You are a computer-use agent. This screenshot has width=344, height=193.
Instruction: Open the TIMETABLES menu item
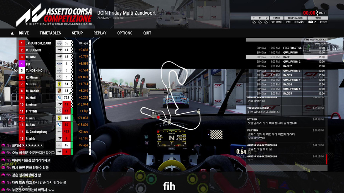coord(50,33)
